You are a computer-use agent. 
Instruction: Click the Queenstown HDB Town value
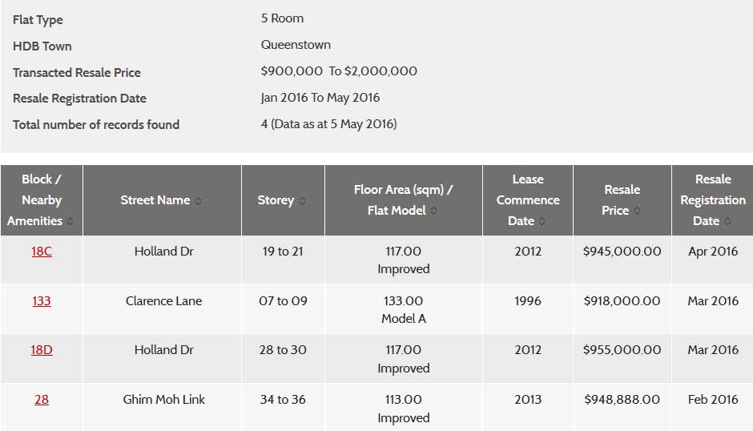pyautogui.click(x=296, y=45)
